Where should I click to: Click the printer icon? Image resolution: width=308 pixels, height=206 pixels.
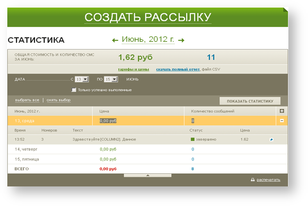(253, 179)
